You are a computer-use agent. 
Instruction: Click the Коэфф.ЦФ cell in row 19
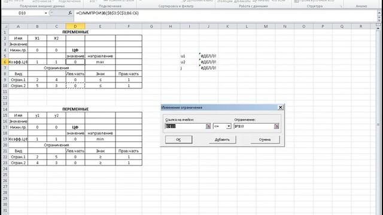(x=19, y=139)
